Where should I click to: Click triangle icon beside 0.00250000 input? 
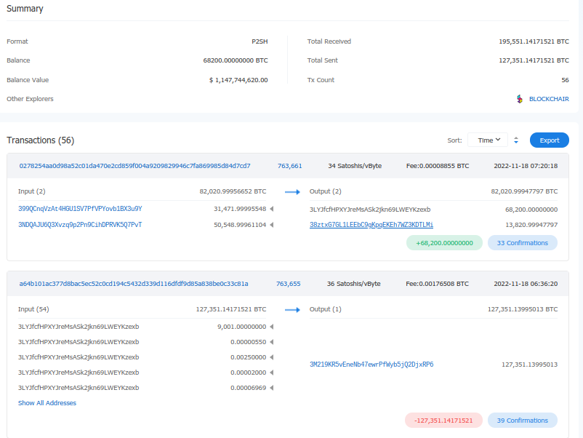(x=272, y=357)
